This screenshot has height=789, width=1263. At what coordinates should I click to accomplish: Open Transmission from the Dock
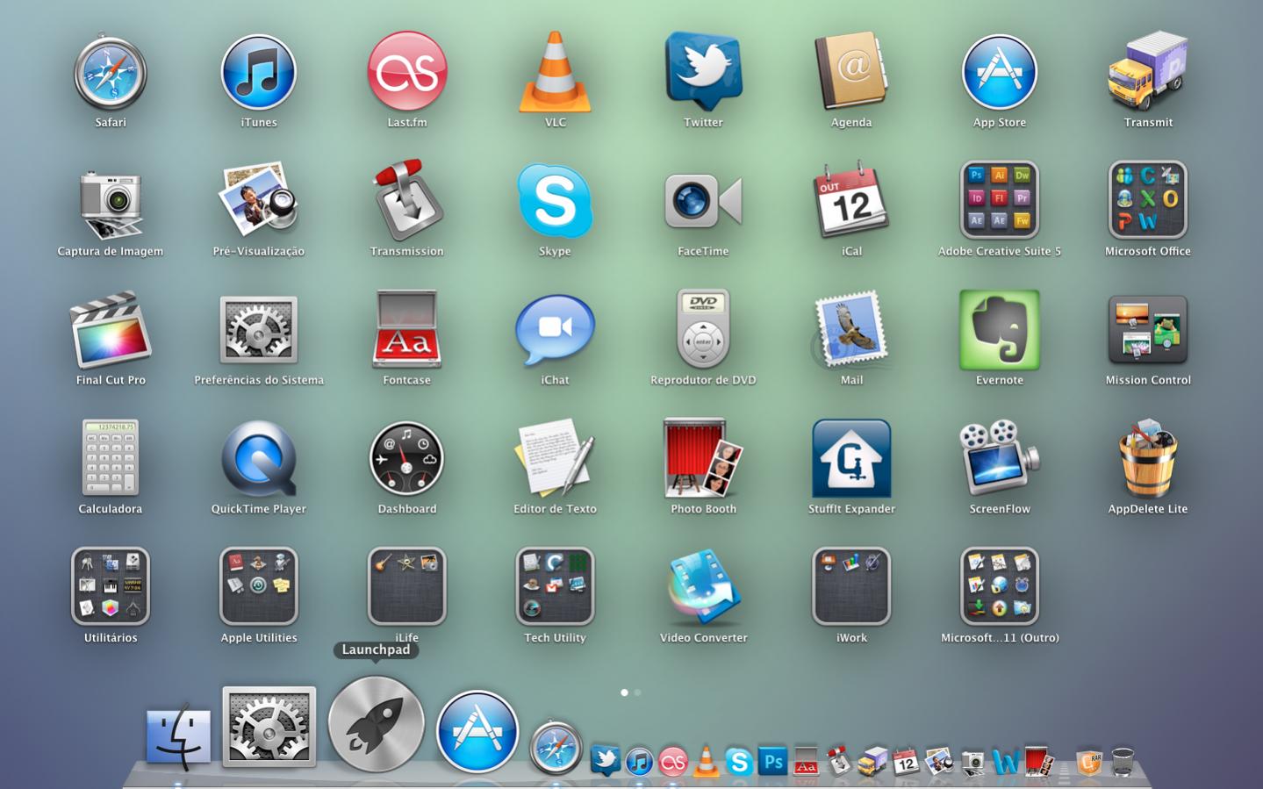point(839,760)
